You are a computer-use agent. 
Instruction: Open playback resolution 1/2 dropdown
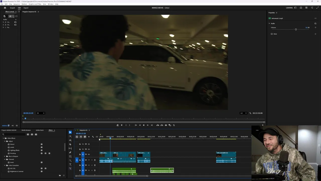coord(243,113)
